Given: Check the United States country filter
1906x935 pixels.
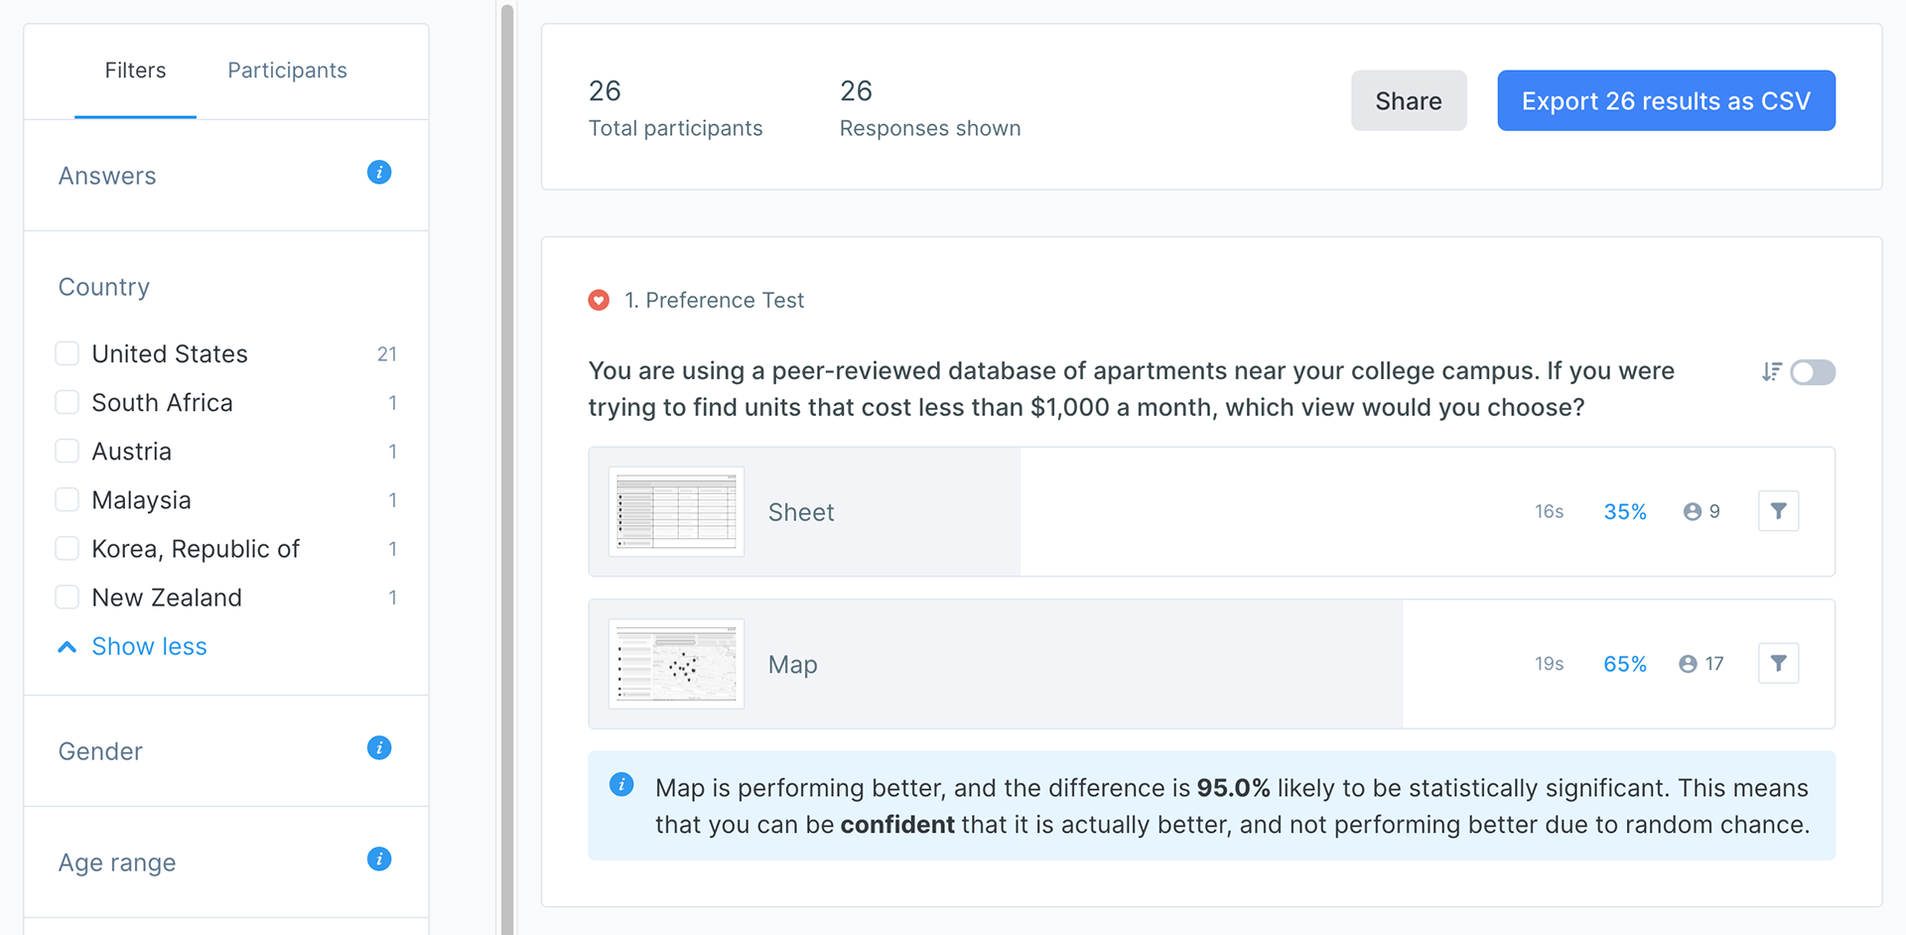Looking at the screenshot, I should 68,353.
